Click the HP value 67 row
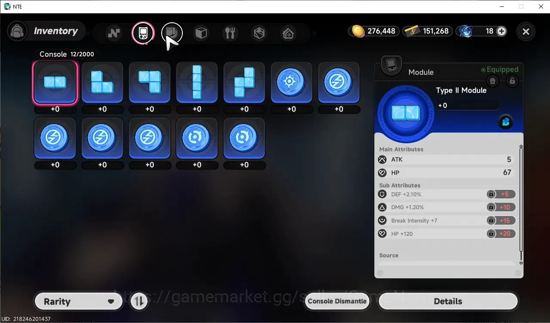The width and height of the screenshot is (550, 323). pos(446,173)
